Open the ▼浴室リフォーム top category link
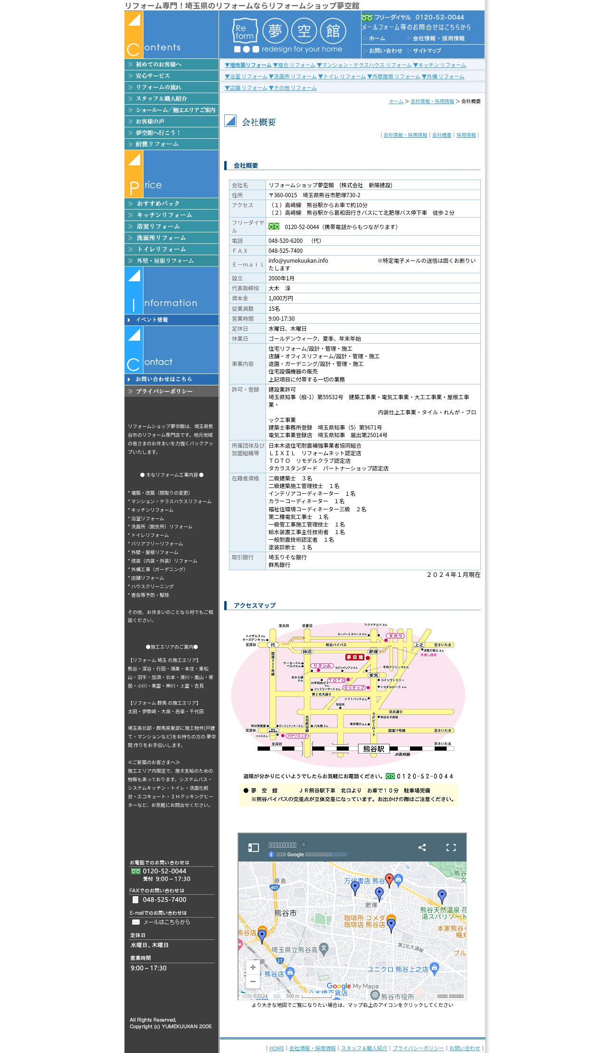Viewport: 610px width, 1053px height. 246,77
